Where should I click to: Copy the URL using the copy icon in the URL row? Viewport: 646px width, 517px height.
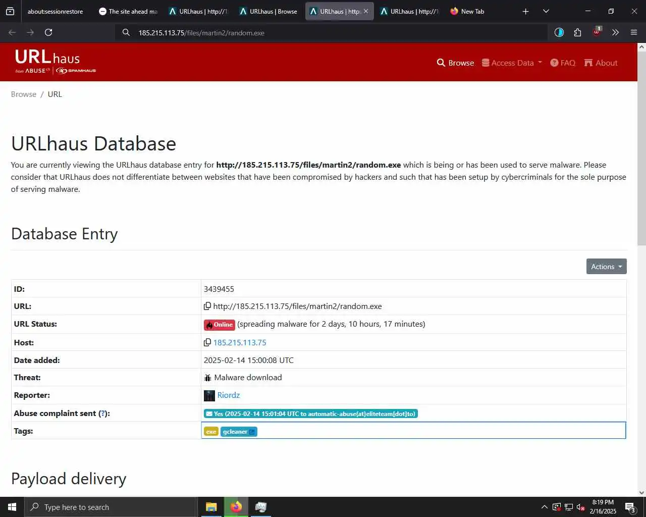click(207, 306)
